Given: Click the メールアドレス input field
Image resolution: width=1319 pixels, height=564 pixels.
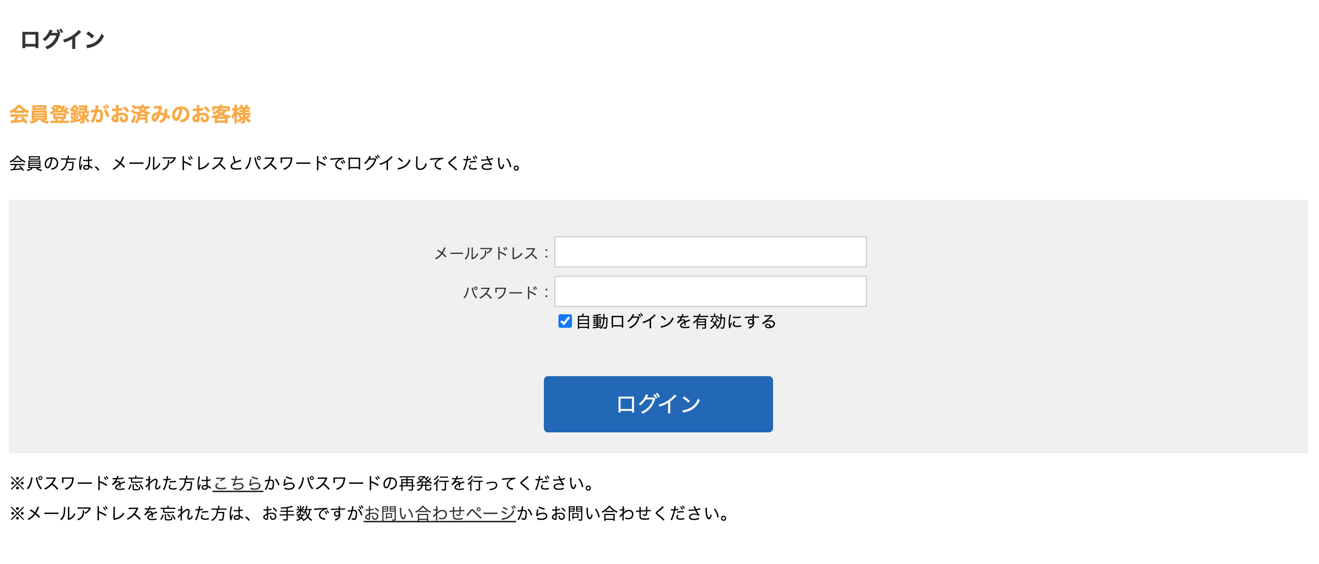Looking at the screenshot, I should click(x=710, y=252).
